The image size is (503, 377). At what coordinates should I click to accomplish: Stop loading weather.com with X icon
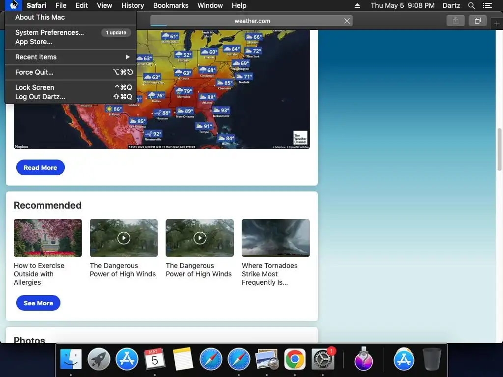point(347,21)
